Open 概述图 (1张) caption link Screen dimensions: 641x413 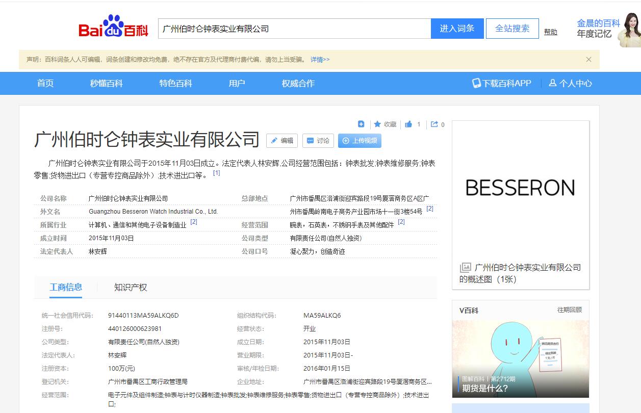pyautogui.click(x=520, y=273)
